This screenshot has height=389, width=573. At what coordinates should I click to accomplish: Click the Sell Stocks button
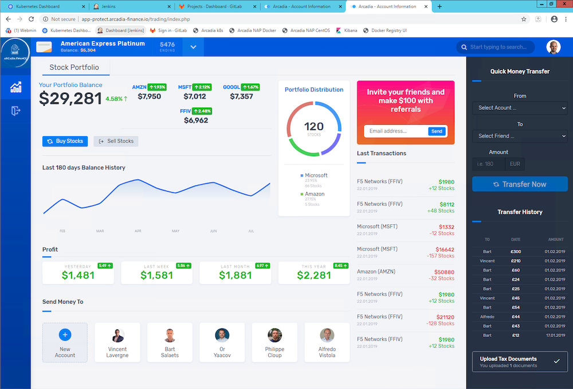point(116,141)
